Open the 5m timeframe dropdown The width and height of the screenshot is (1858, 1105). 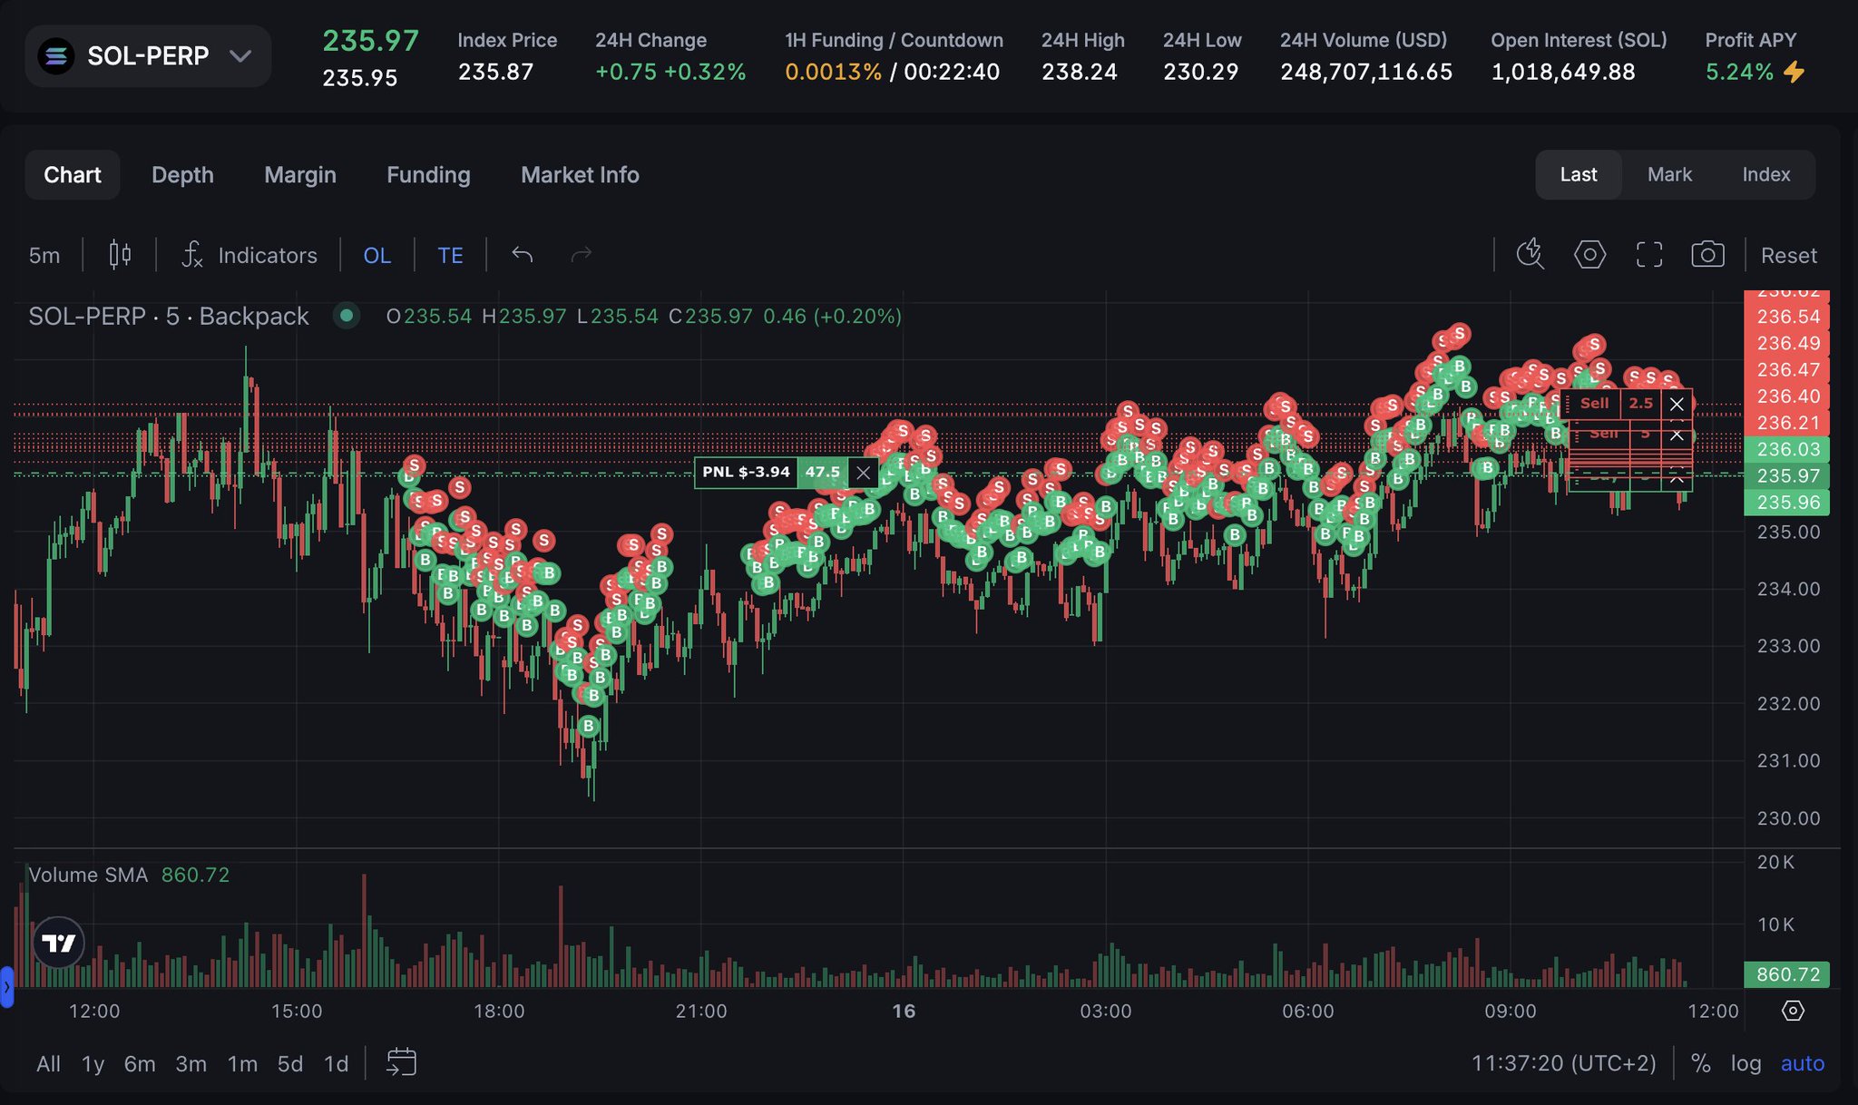(44, 255)
